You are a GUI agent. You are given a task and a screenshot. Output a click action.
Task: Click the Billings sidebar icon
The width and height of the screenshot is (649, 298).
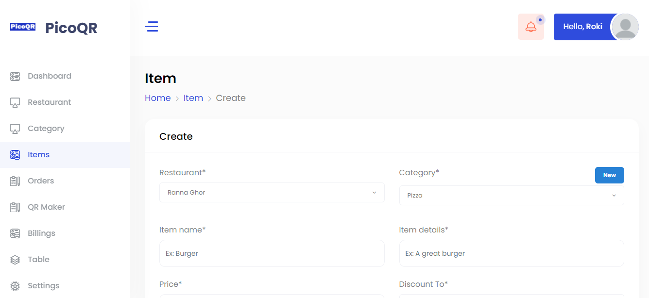[15, 233]
